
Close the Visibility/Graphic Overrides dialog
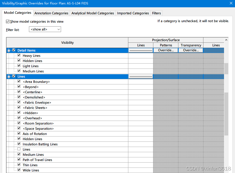pyautogui.click(x=231, y=3)
